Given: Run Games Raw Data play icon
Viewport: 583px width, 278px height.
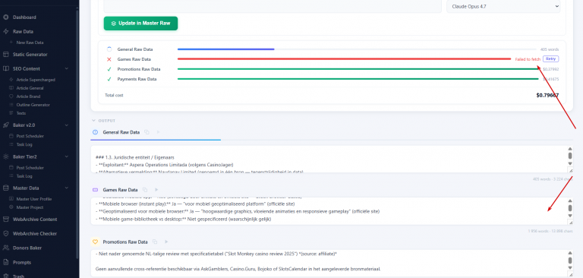Looking at the screenshot, I should pyautogui.click(x=156, y=190).
